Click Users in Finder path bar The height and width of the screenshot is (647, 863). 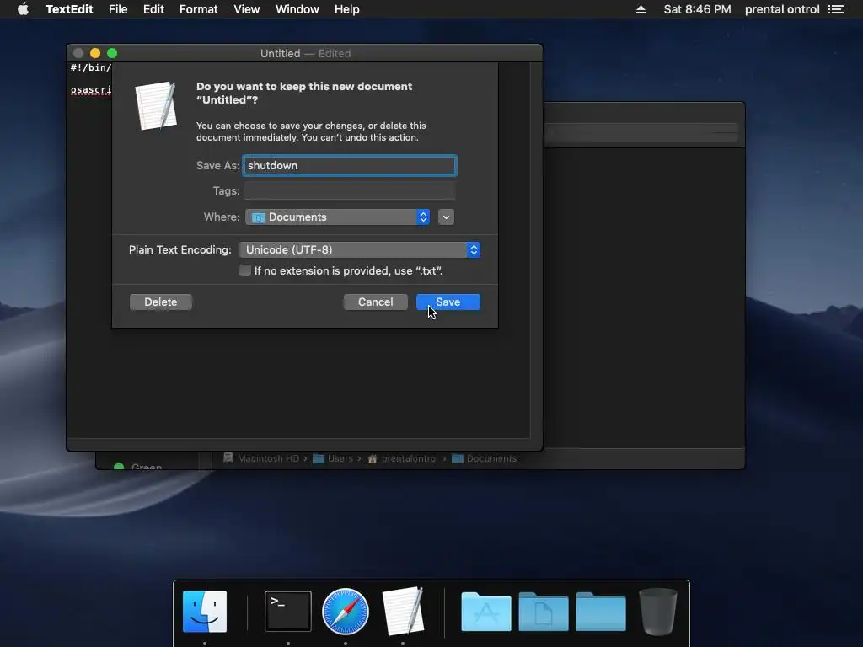[333, 458]
